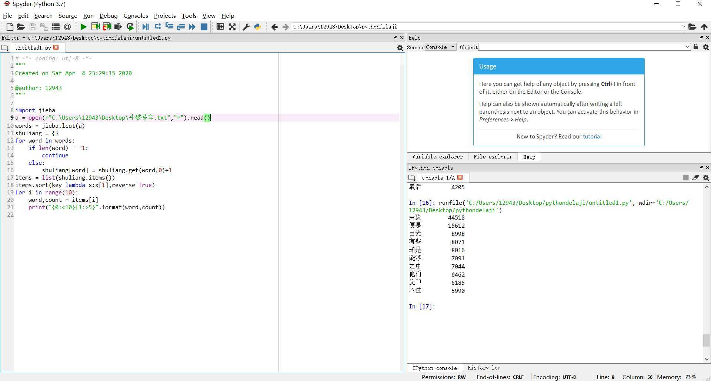711x381 pixels.
Task: Close the Console 1/A tab
Action: pos(460,177)
